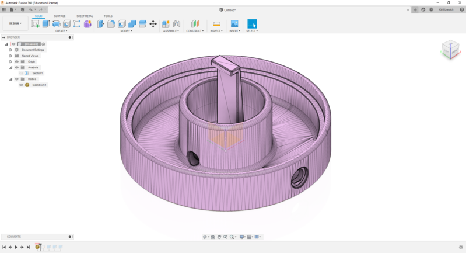The height and width of the screenshot is (253, 466).
Task: Open the Data Panel grid icon
Action: pyautogui.click(x=4, y=9)
